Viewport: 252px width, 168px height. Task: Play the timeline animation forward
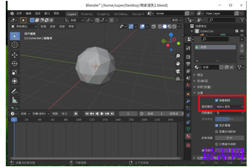pyautogui.click(x=102, y=113)
